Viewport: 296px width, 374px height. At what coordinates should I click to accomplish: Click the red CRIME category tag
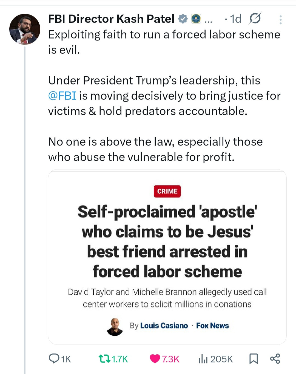point(167,191)
